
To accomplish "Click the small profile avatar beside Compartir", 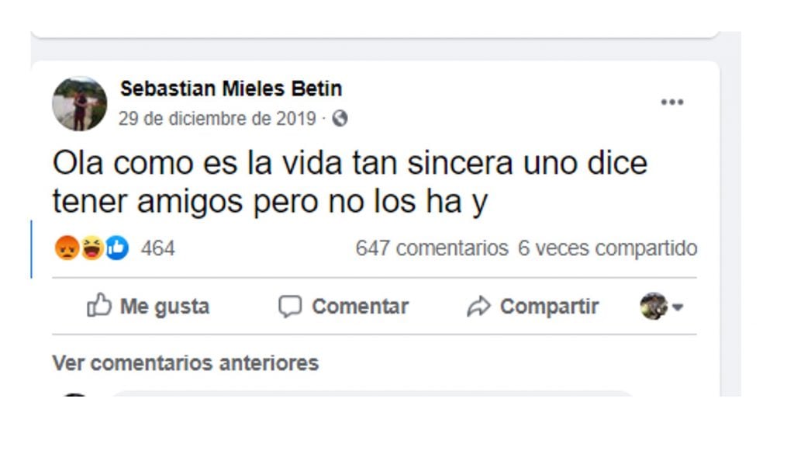I will (653, 307).
